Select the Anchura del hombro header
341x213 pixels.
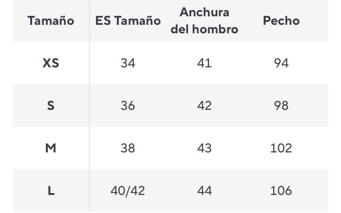coord(204,21)
